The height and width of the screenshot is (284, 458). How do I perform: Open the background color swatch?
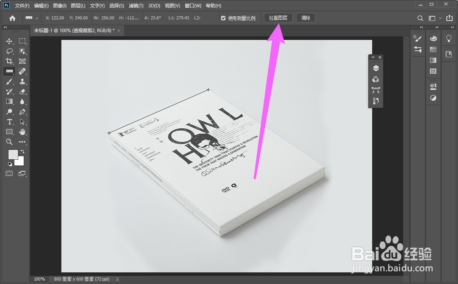click(x=21, y=162)
